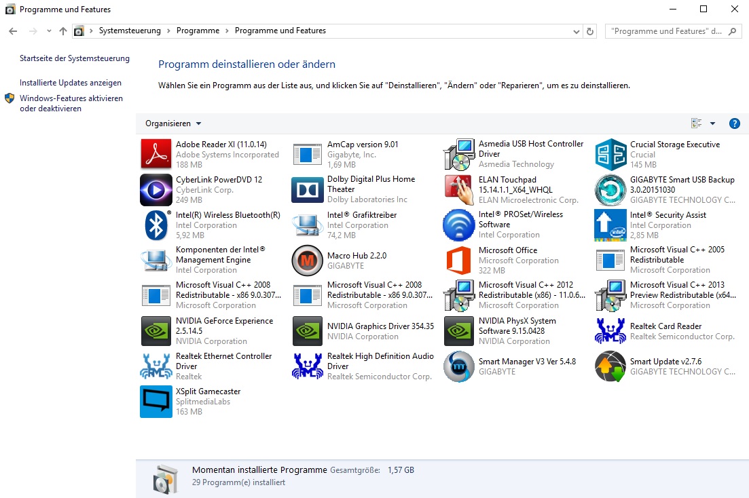This screenshot has width=749, height=498.
Task: Select the Asmedia USB Host Controller Driver icon
Action: (x=459, y=154)
